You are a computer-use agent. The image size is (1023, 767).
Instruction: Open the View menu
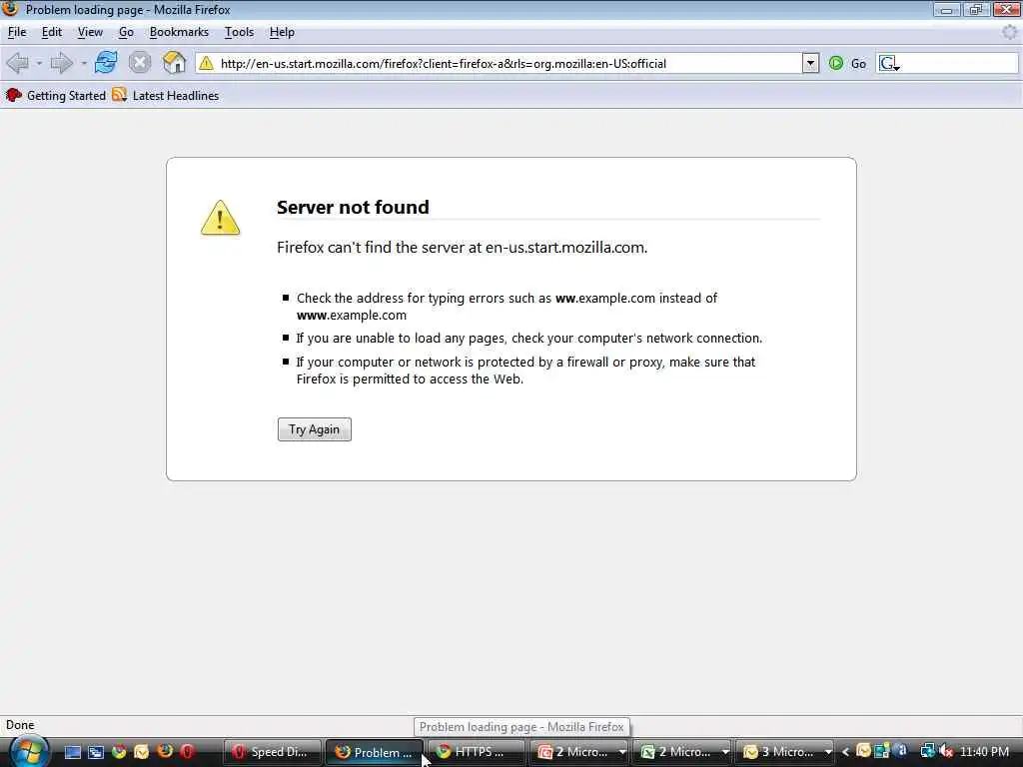click(90, 32)
